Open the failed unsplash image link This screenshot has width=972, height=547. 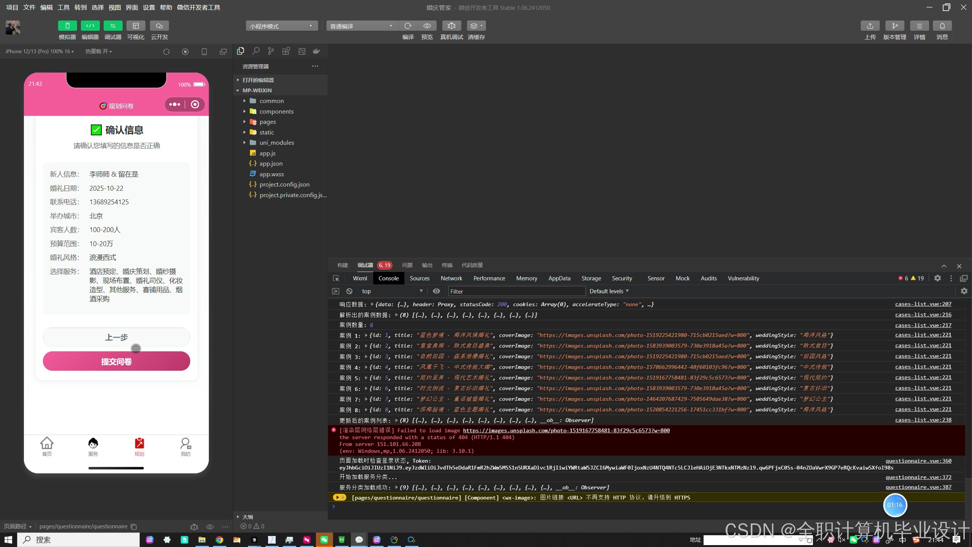click(x=566, y=430)
